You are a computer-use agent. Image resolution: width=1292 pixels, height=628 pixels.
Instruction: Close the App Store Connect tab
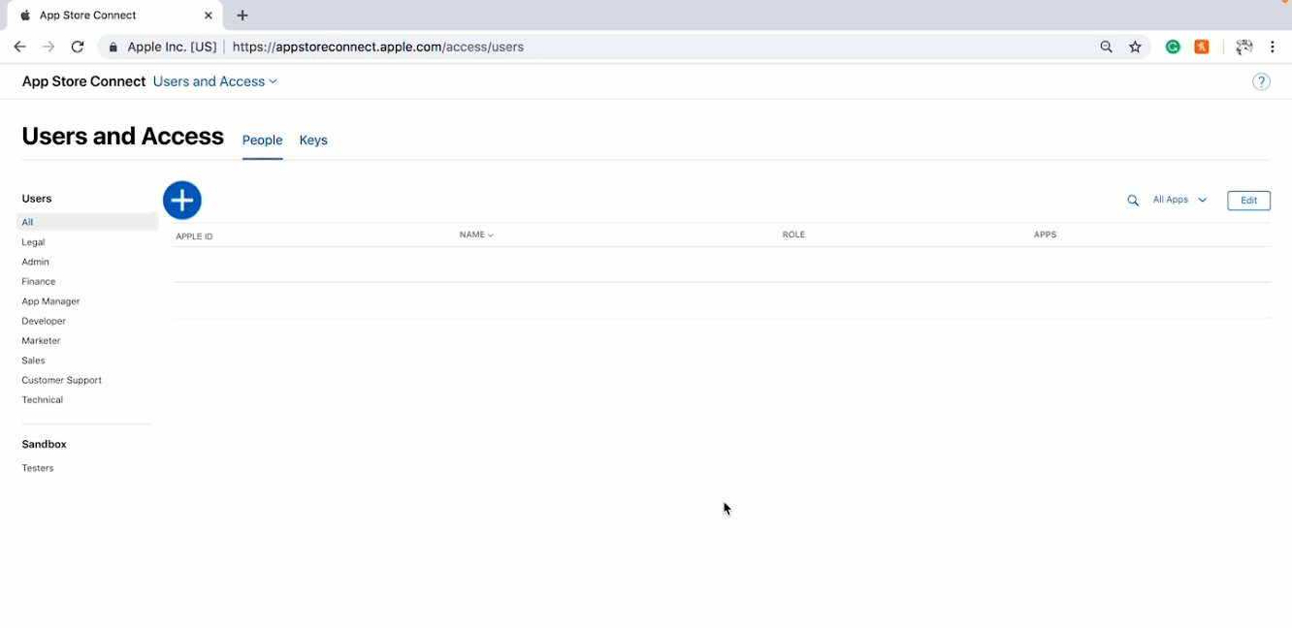[x=209, y=16]
